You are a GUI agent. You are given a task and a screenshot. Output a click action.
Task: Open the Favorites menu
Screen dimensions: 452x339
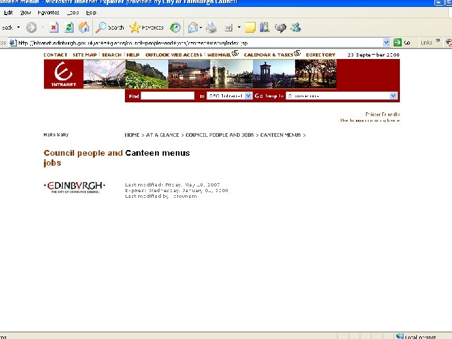point(48,13)
